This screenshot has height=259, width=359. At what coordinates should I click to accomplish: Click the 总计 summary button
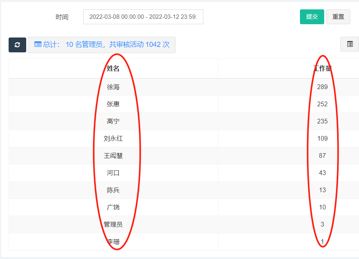coord(102,45)
